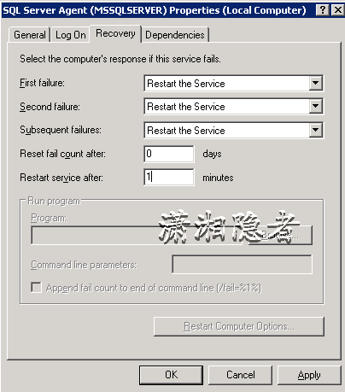Viewport: 345px width, 392px height.
Task: Expand the First failure dropdown arrow
Action: pos(315,83)
